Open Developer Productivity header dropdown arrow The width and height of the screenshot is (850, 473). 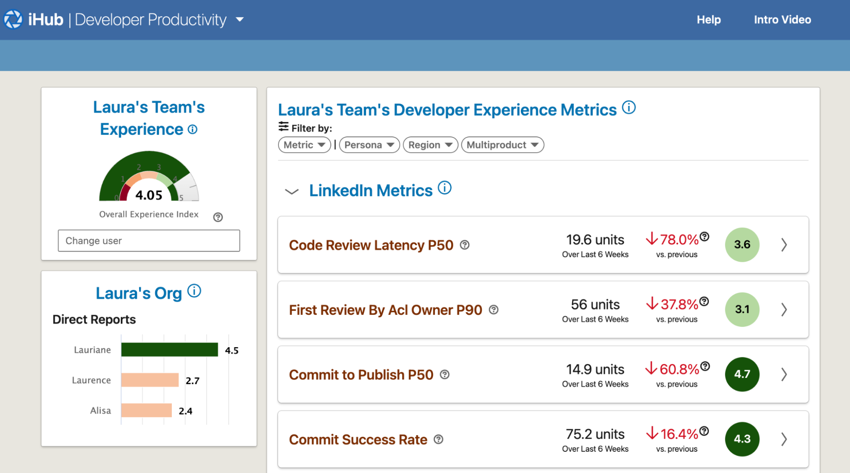tap(240, 20)
